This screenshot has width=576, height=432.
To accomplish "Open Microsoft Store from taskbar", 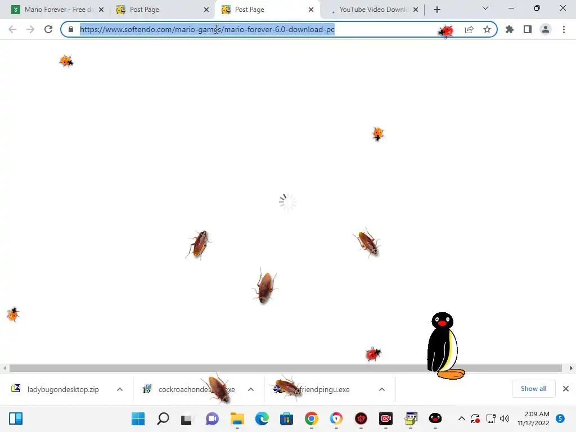I will click(286, 418).
